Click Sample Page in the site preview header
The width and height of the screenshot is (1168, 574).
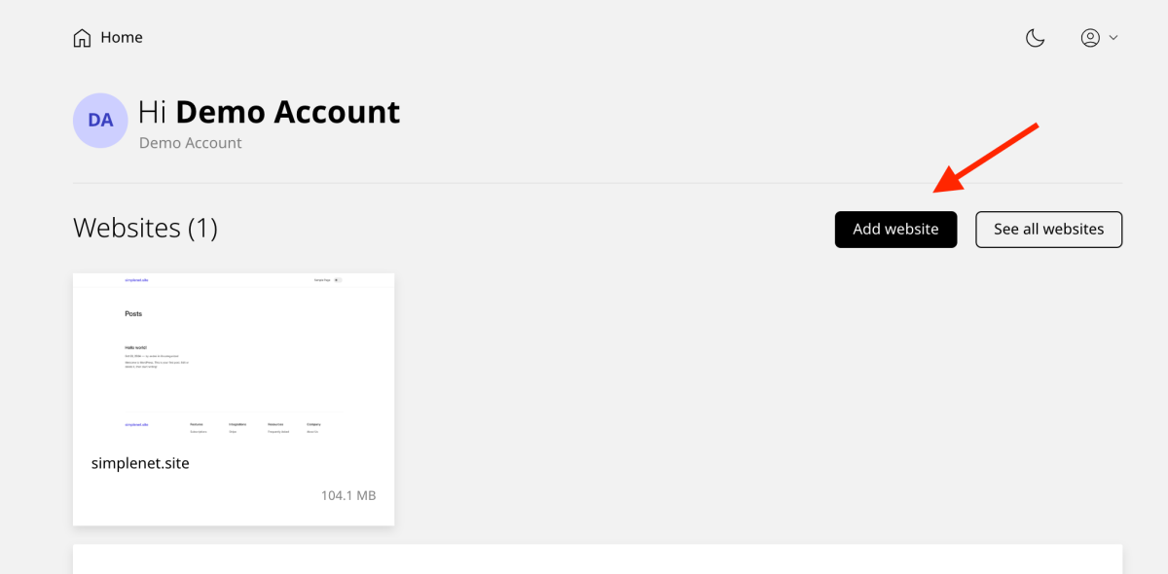pos(321,280)
